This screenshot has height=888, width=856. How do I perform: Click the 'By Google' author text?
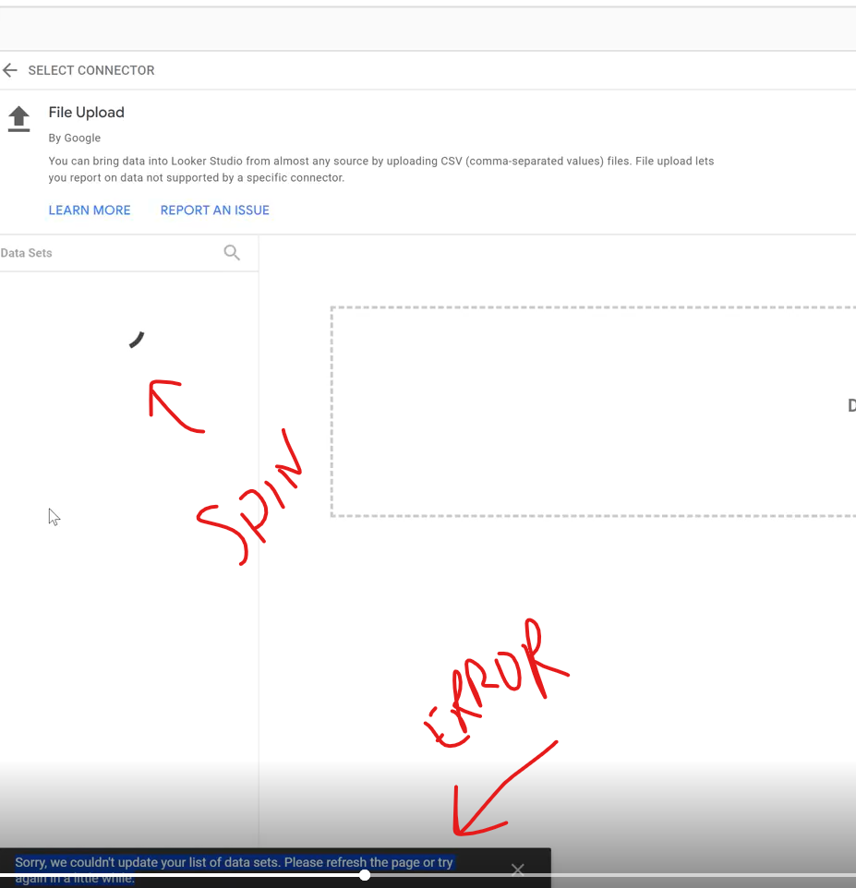point(74,138)
